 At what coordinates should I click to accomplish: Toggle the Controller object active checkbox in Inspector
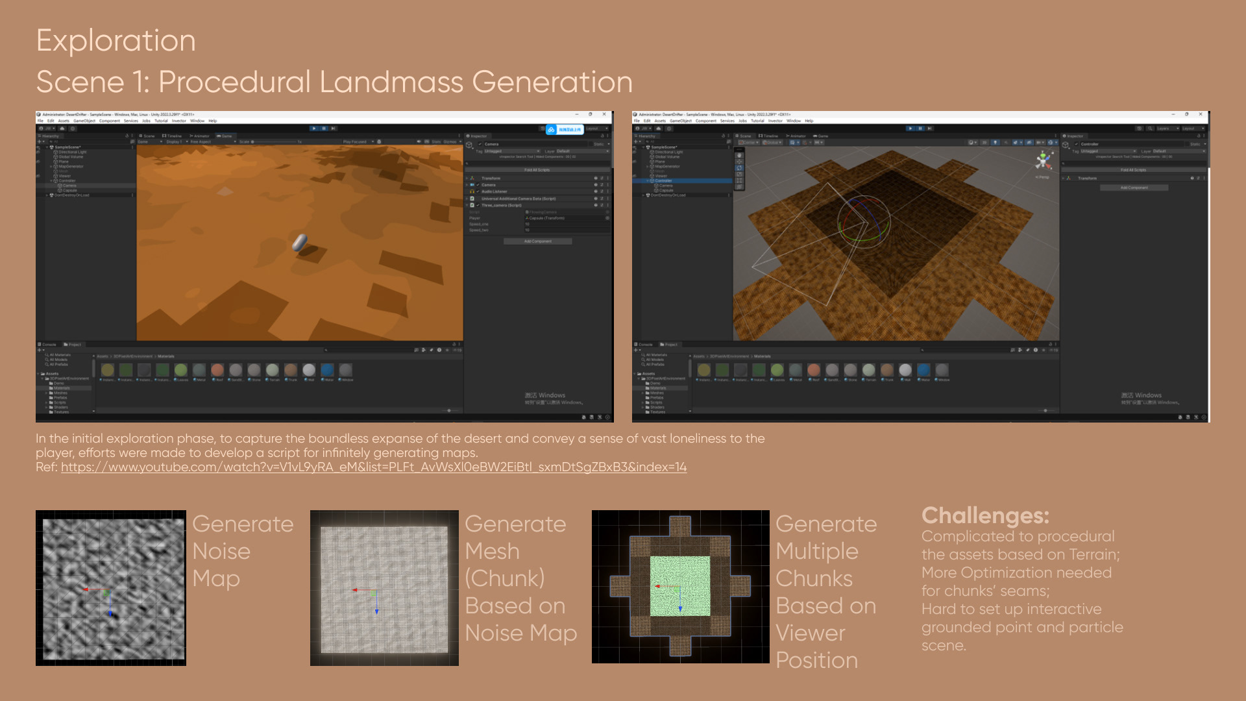[1077, 144]
